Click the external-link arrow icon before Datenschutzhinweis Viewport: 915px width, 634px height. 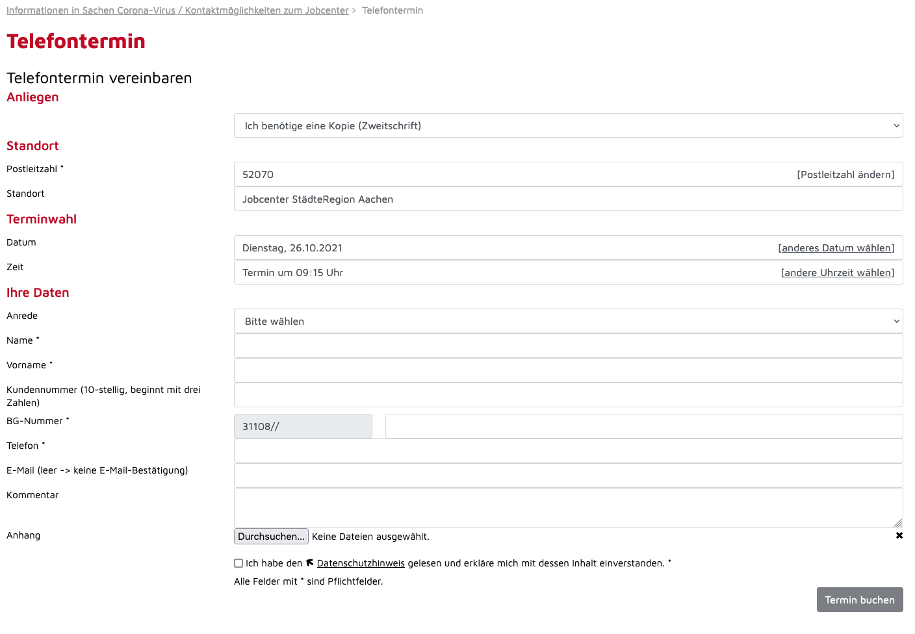pos(310,563)
